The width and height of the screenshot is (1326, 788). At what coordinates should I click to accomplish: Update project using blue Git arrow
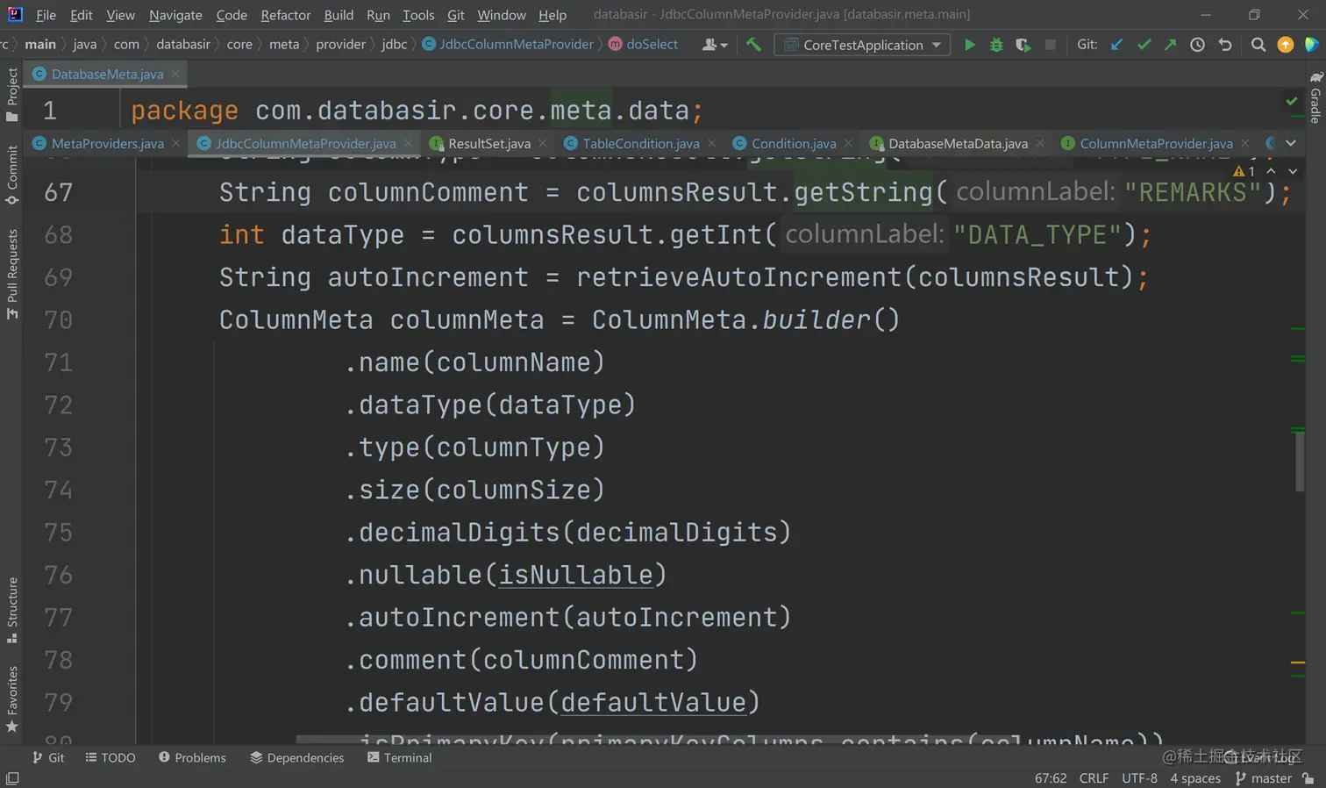[x=1116, y=45]
